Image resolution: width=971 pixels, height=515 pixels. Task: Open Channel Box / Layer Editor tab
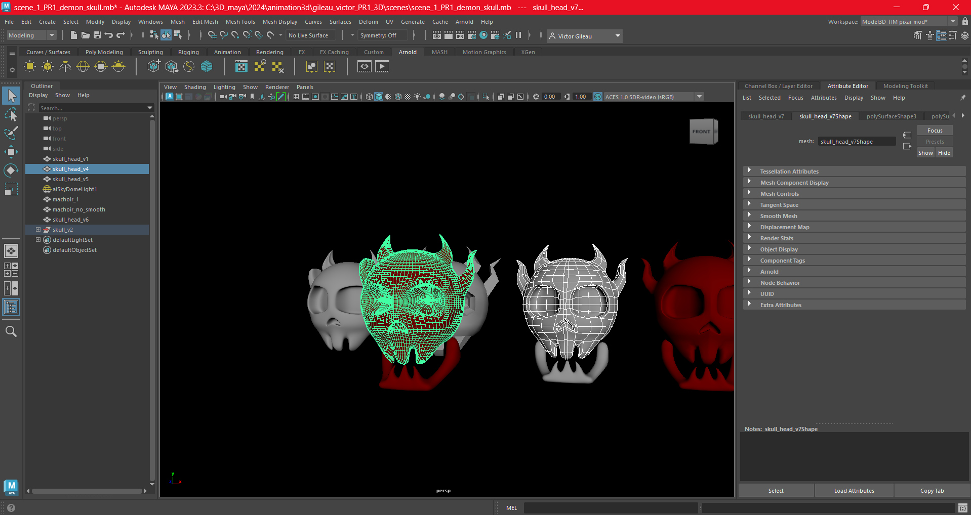778,86
